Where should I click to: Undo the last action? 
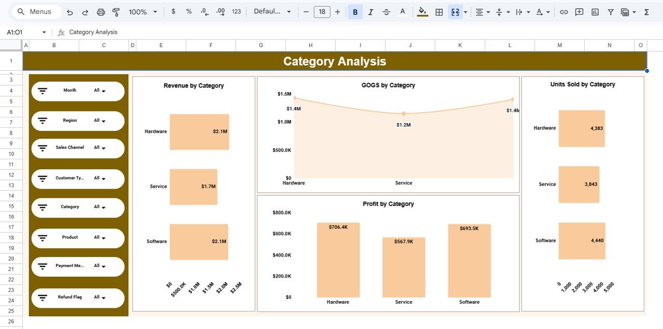pyautogui.click(x=70, y=11)
